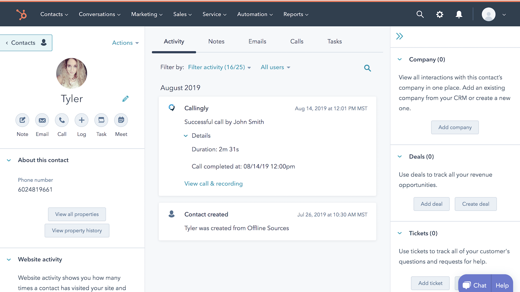Collapse the Details section of the Callingly call
The width and height of the screenshot is (520, 292).
(x=197, y=136)
